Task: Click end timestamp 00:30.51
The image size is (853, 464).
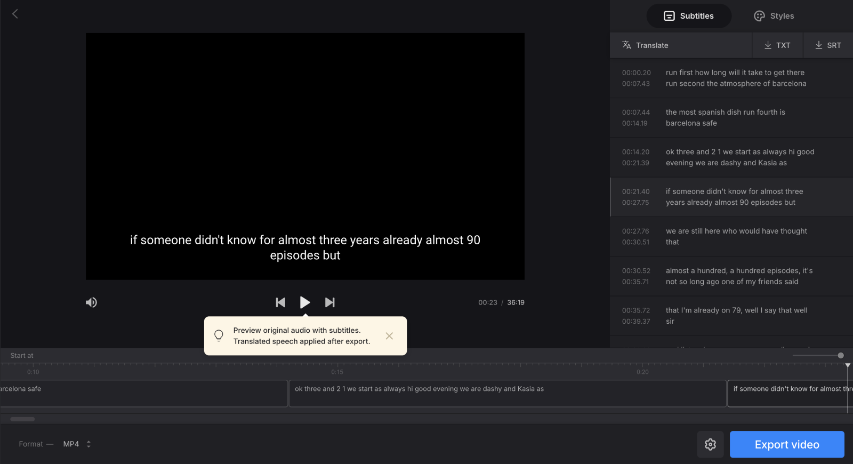Action: tap(635, 242)
